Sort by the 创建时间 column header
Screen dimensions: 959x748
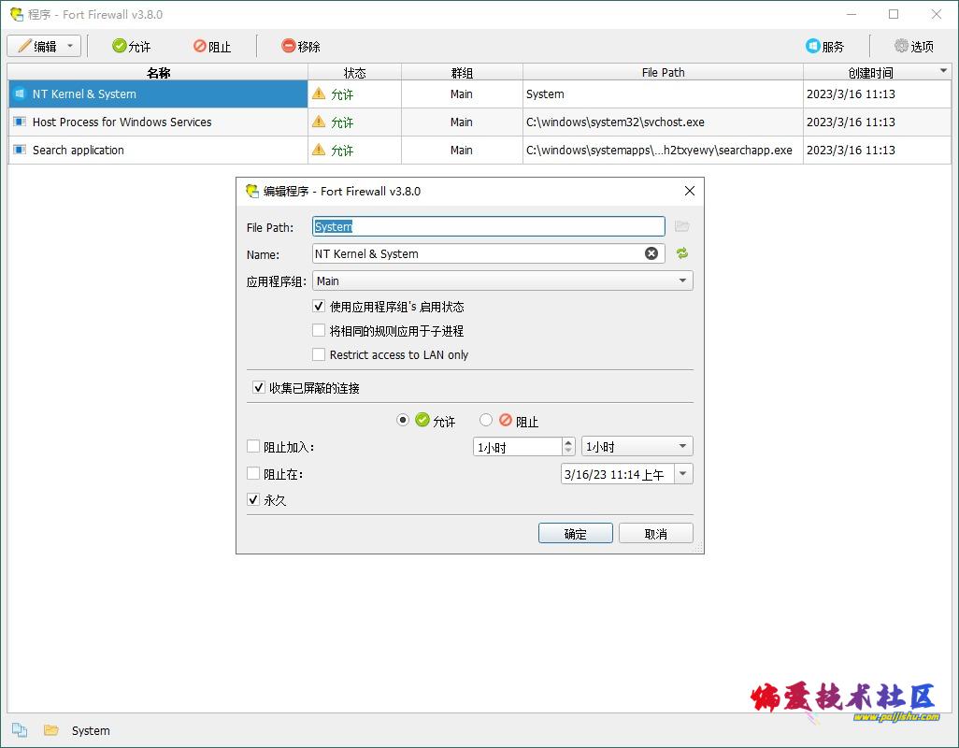coord(870,73)
